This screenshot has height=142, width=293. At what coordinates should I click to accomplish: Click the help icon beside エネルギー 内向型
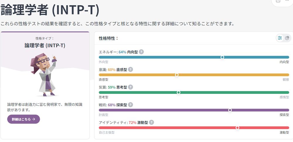tap(141, 52)
